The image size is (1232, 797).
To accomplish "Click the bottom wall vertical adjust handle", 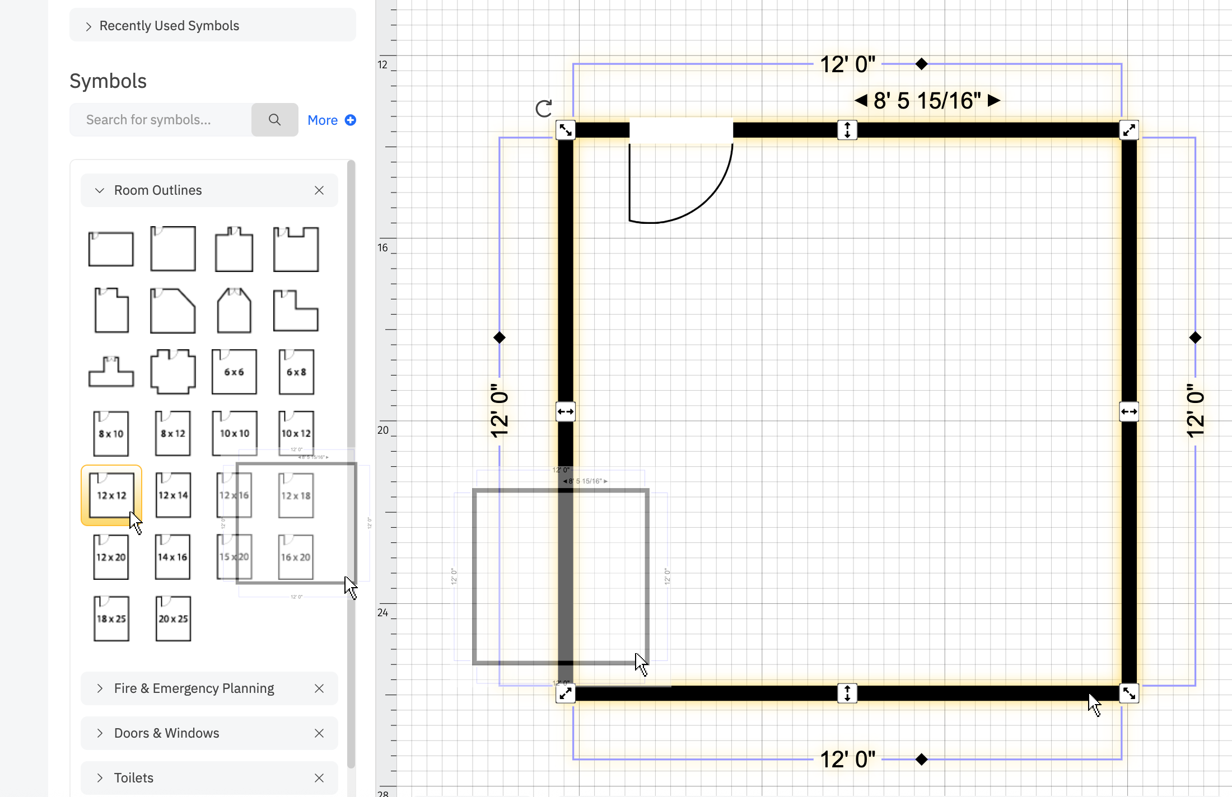I will (x=847, y=693).
